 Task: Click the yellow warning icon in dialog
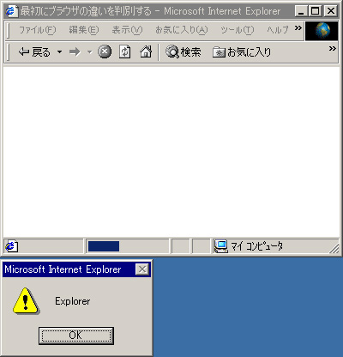tap(26, 301)
